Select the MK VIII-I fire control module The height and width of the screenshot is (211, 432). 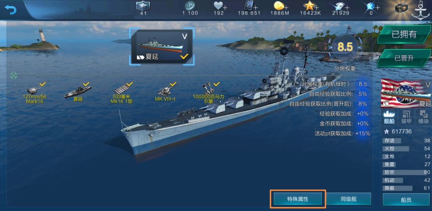[165, 92]
